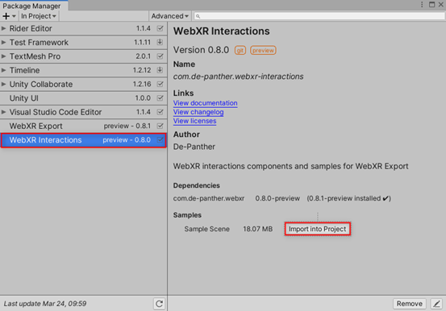Screen dimensions: 446x311
Task: Open the Advanced dropdown menu
Action: [x=169, y=16]
